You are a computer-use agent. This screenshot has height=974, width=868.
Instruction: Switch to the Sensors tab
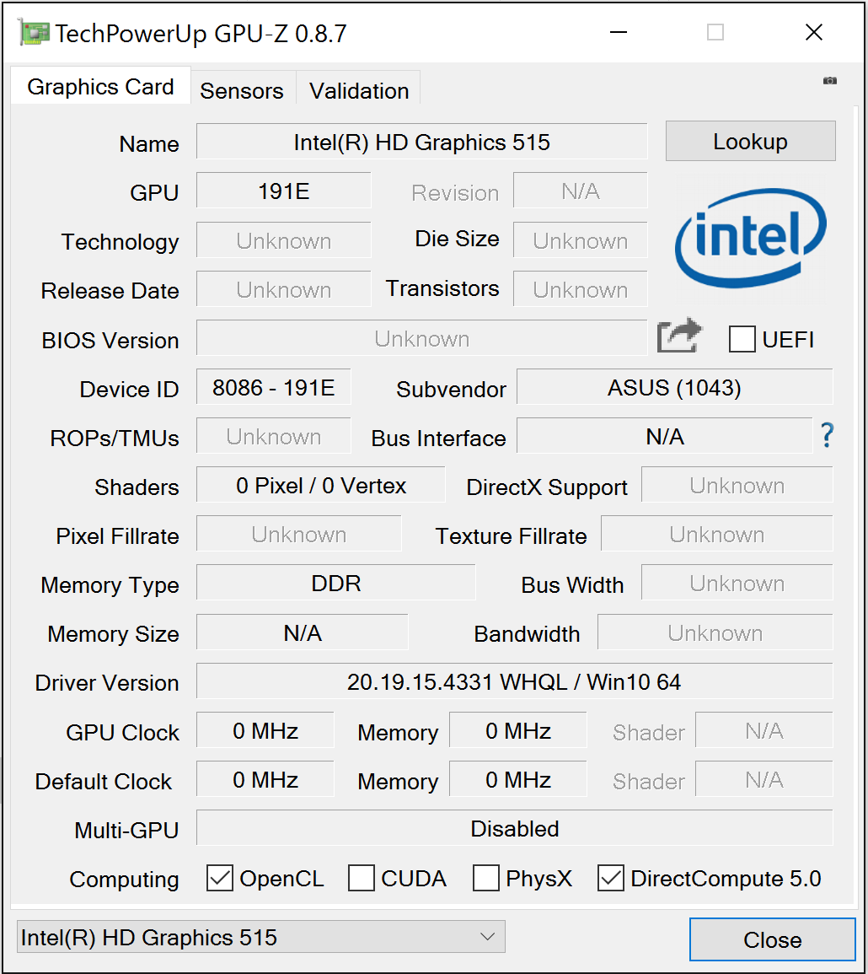[x=242, y=91]
